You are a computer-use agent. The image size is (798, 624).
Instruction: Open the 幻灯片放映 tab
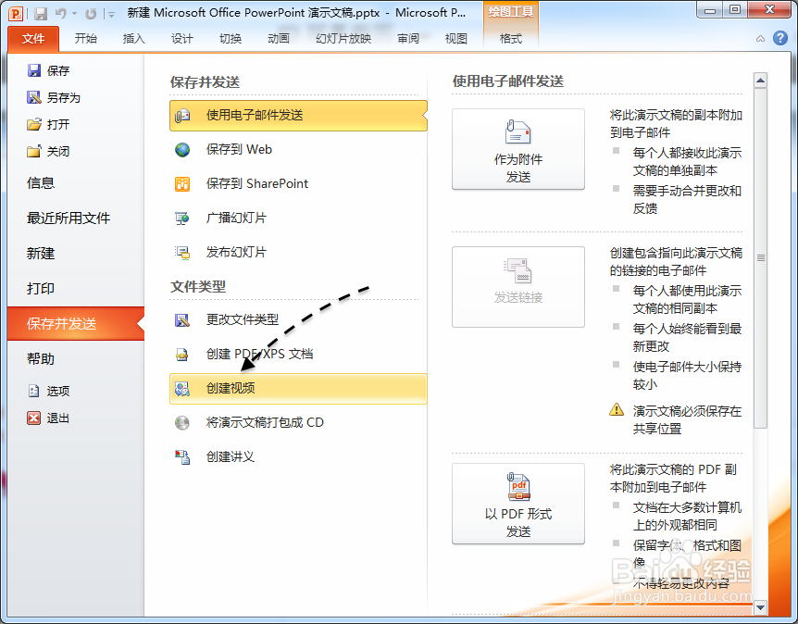343,39
